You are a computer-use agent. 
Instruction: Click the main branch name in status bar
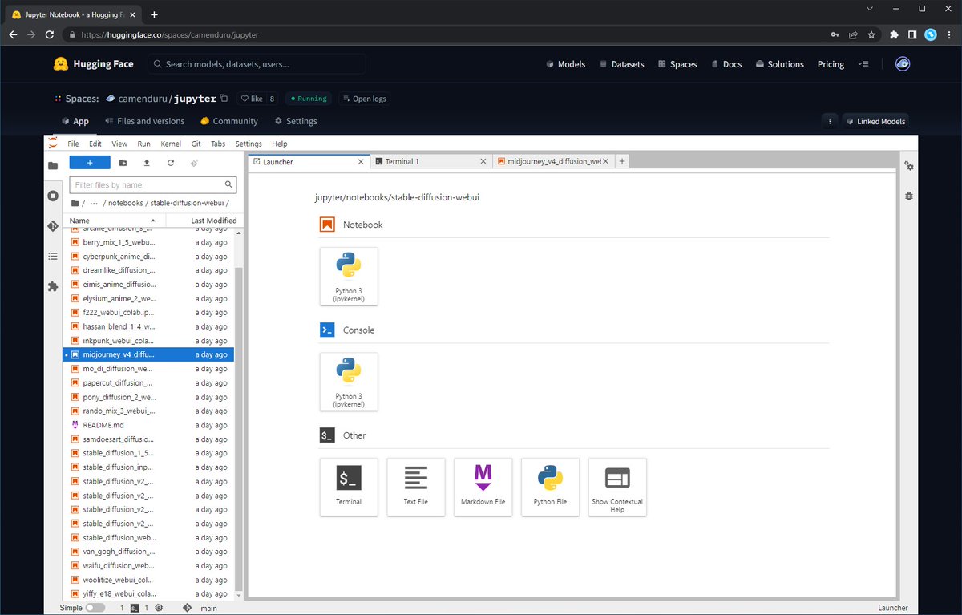coord(208,609)
